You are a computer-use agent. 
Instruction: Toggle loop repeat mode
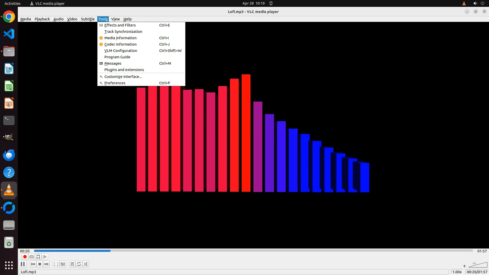pyautogui.click(x=79, y=264)
